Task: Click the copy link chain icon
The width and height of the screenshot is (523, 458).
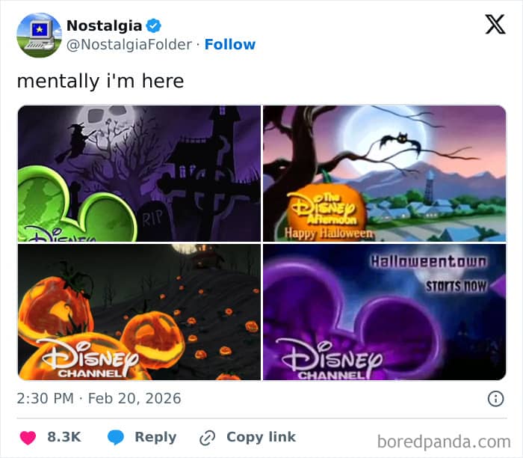Action: (x=207, y=437)
